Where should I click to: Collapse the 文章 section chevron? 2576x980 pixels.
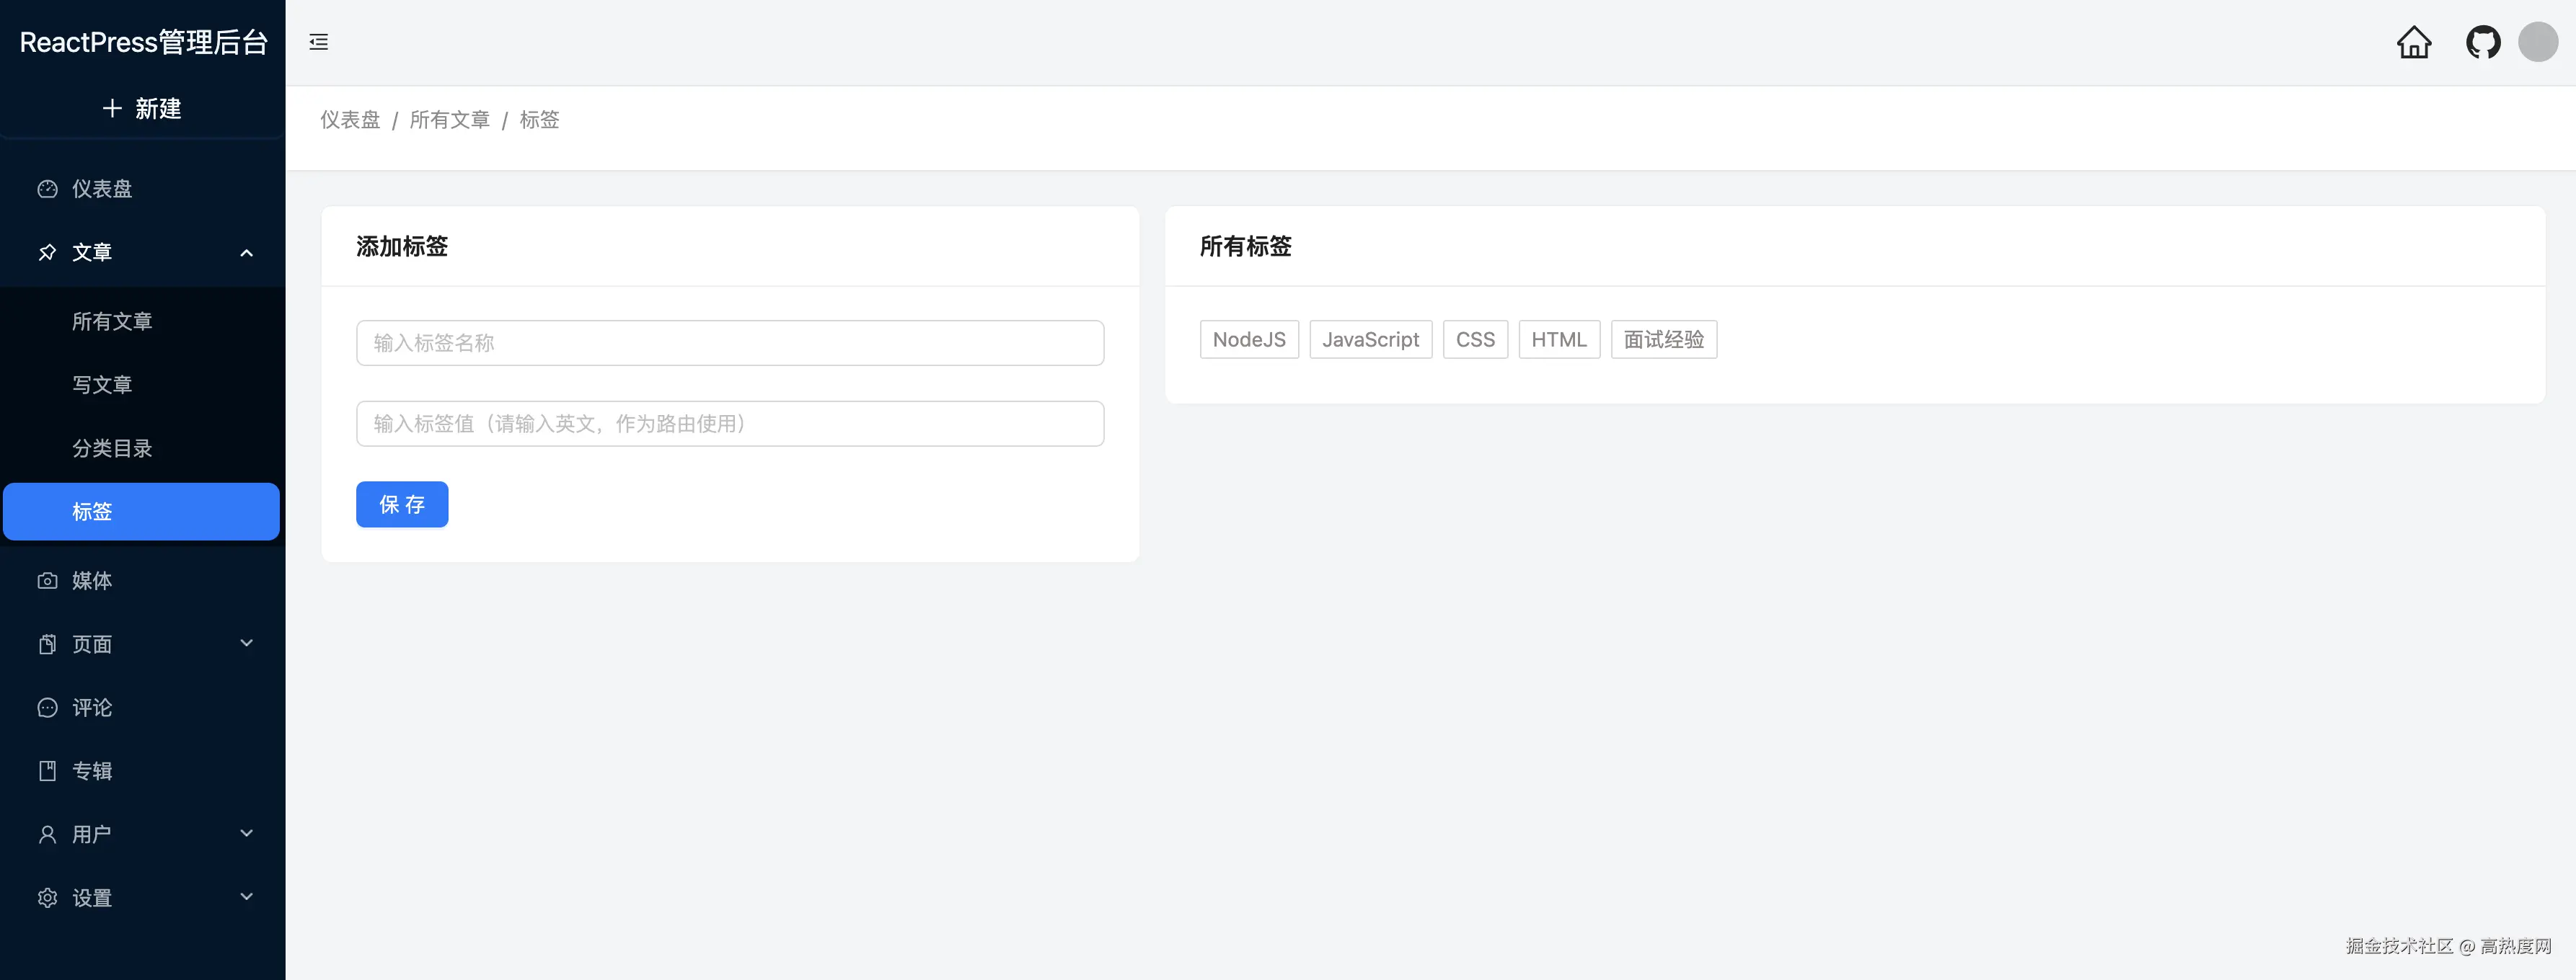coord(247,253)
